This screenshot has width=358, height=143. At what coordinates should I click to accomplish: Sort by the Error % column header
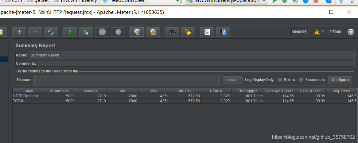(216, 91)
